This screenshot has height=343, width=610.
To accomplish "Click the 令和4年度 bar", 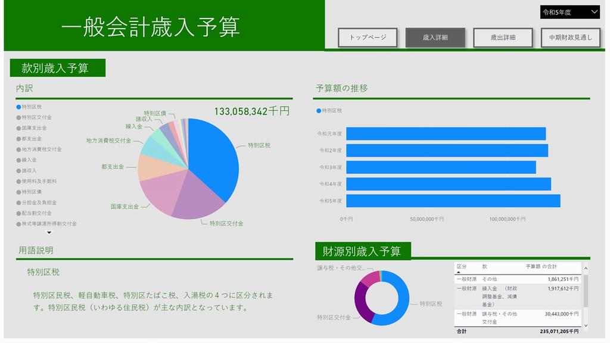I will [x=449, y=184].
